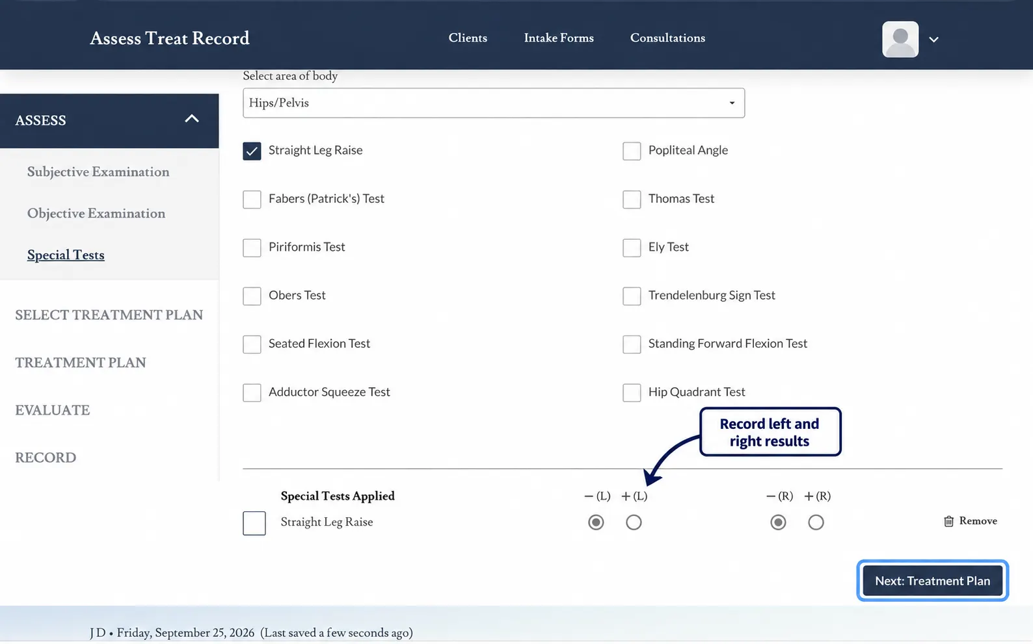Enable the Thomas Test checkbox
Image resolution: width=1033 pixels, height=644 pixels.
tap(632, 199)
